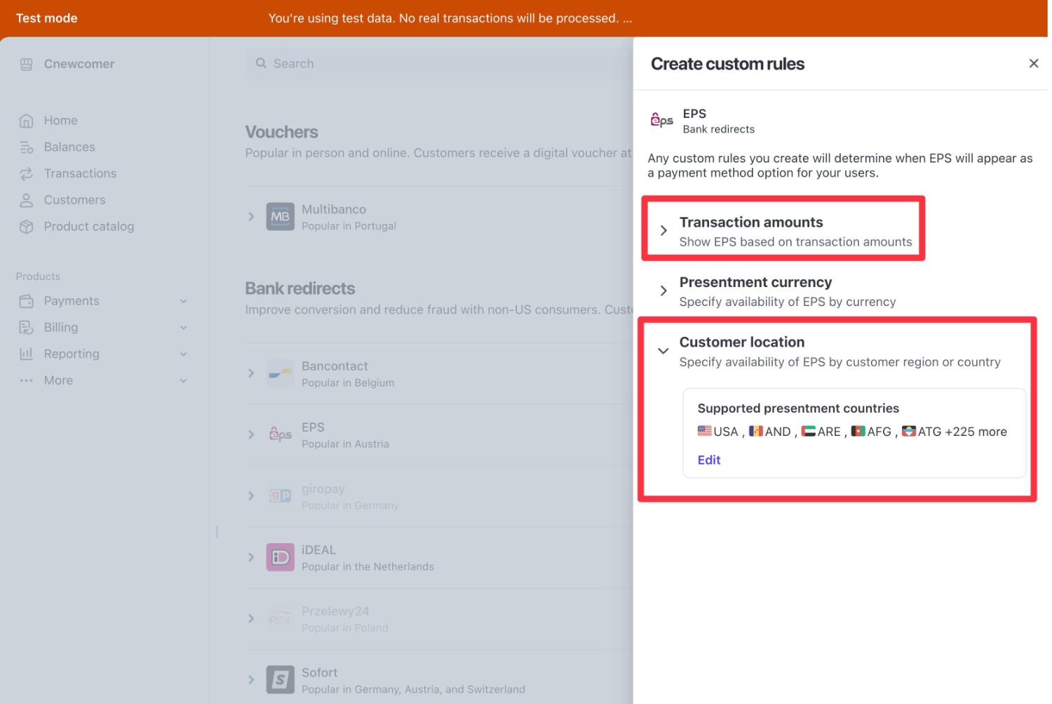Image resolution: width=1052 pixels, height=704 pixels.
Task: Click the EPS logo in Bank redirects list
Action: coord(281,434)
